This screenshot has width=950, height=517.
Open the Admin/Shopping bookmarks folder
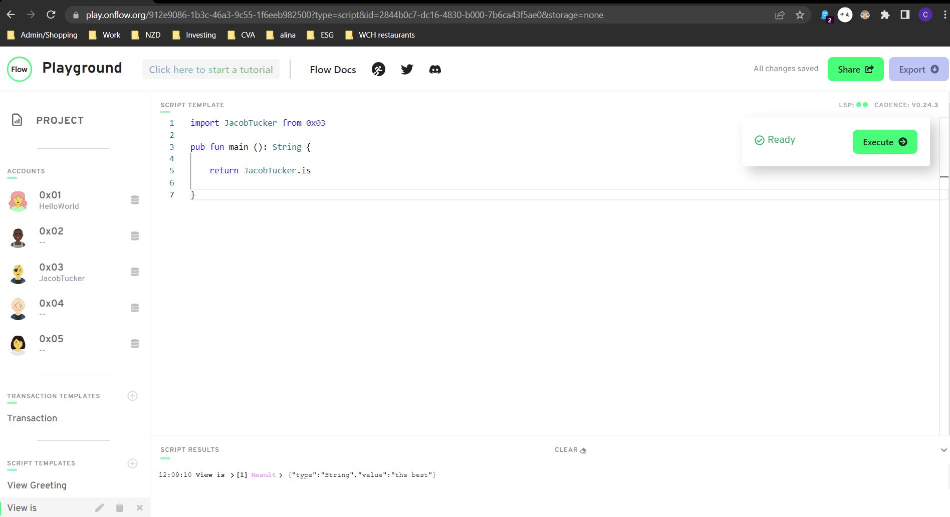42,35
